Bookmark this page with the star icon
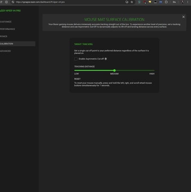The image size is (191, 192). (x=132, y=2)
